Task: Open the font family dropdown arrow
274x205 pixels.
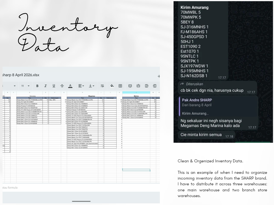Action: point(15,86)
